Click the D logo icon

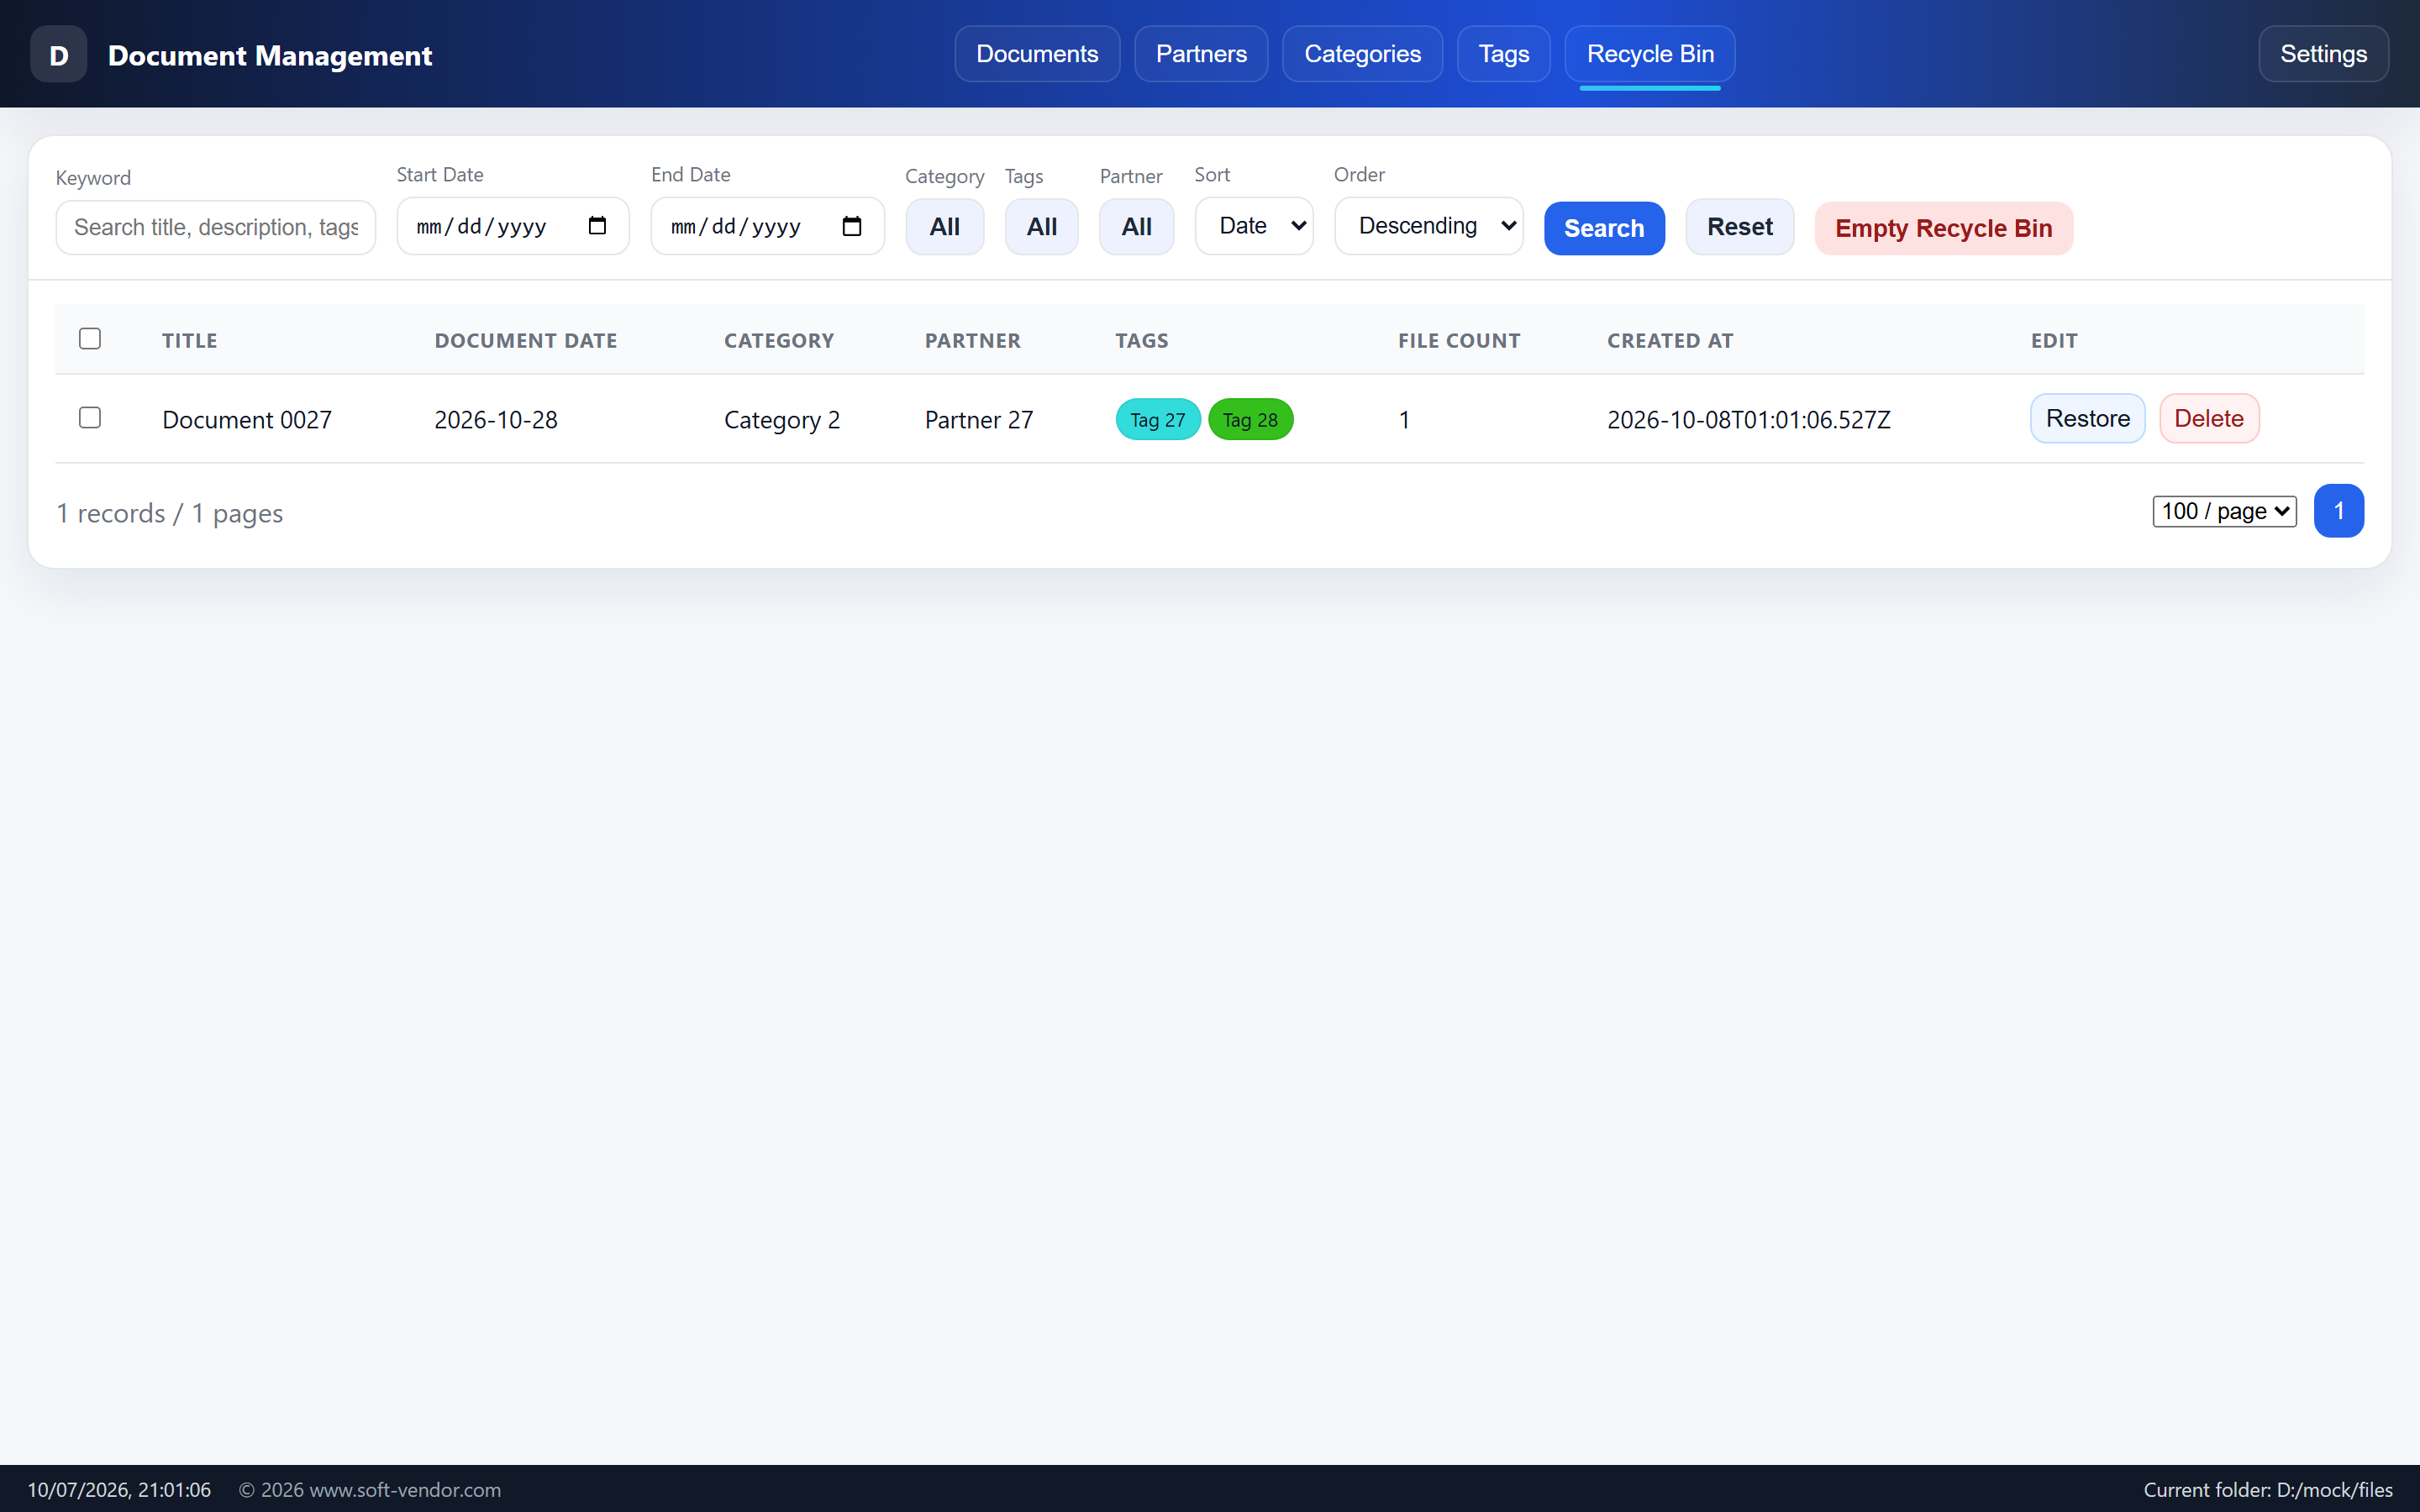59,54
